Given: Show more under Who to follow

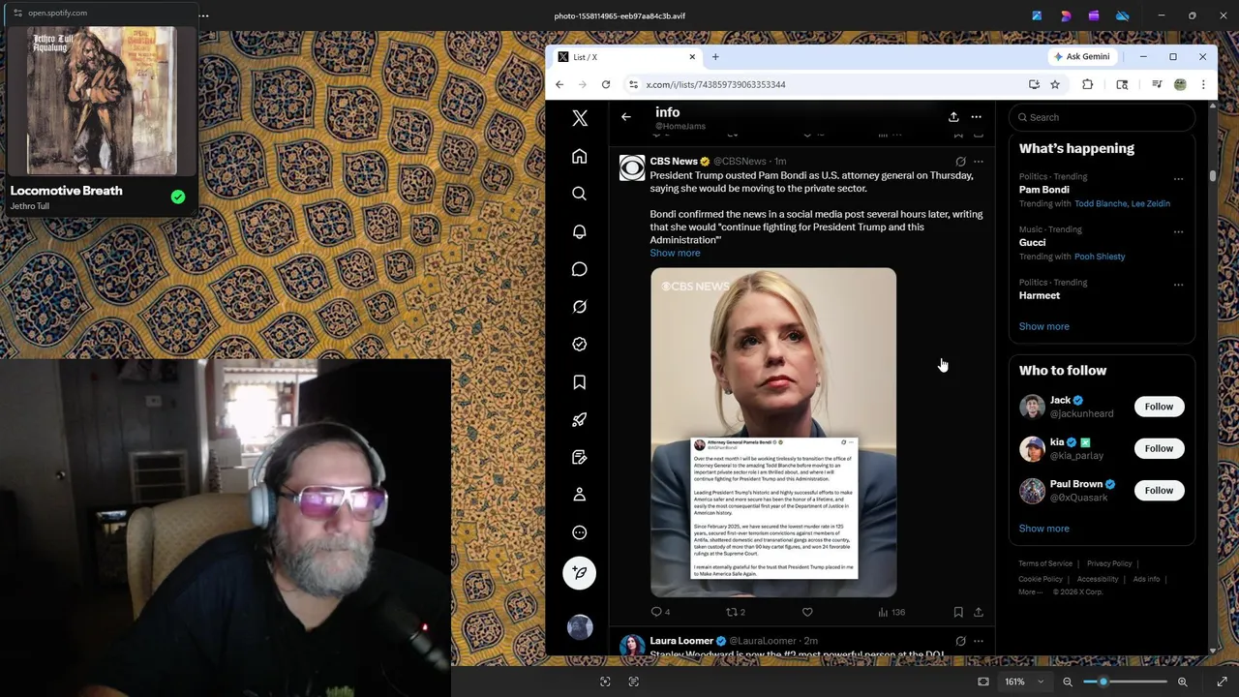Looking at the screenshot, I should (1043, 529).
